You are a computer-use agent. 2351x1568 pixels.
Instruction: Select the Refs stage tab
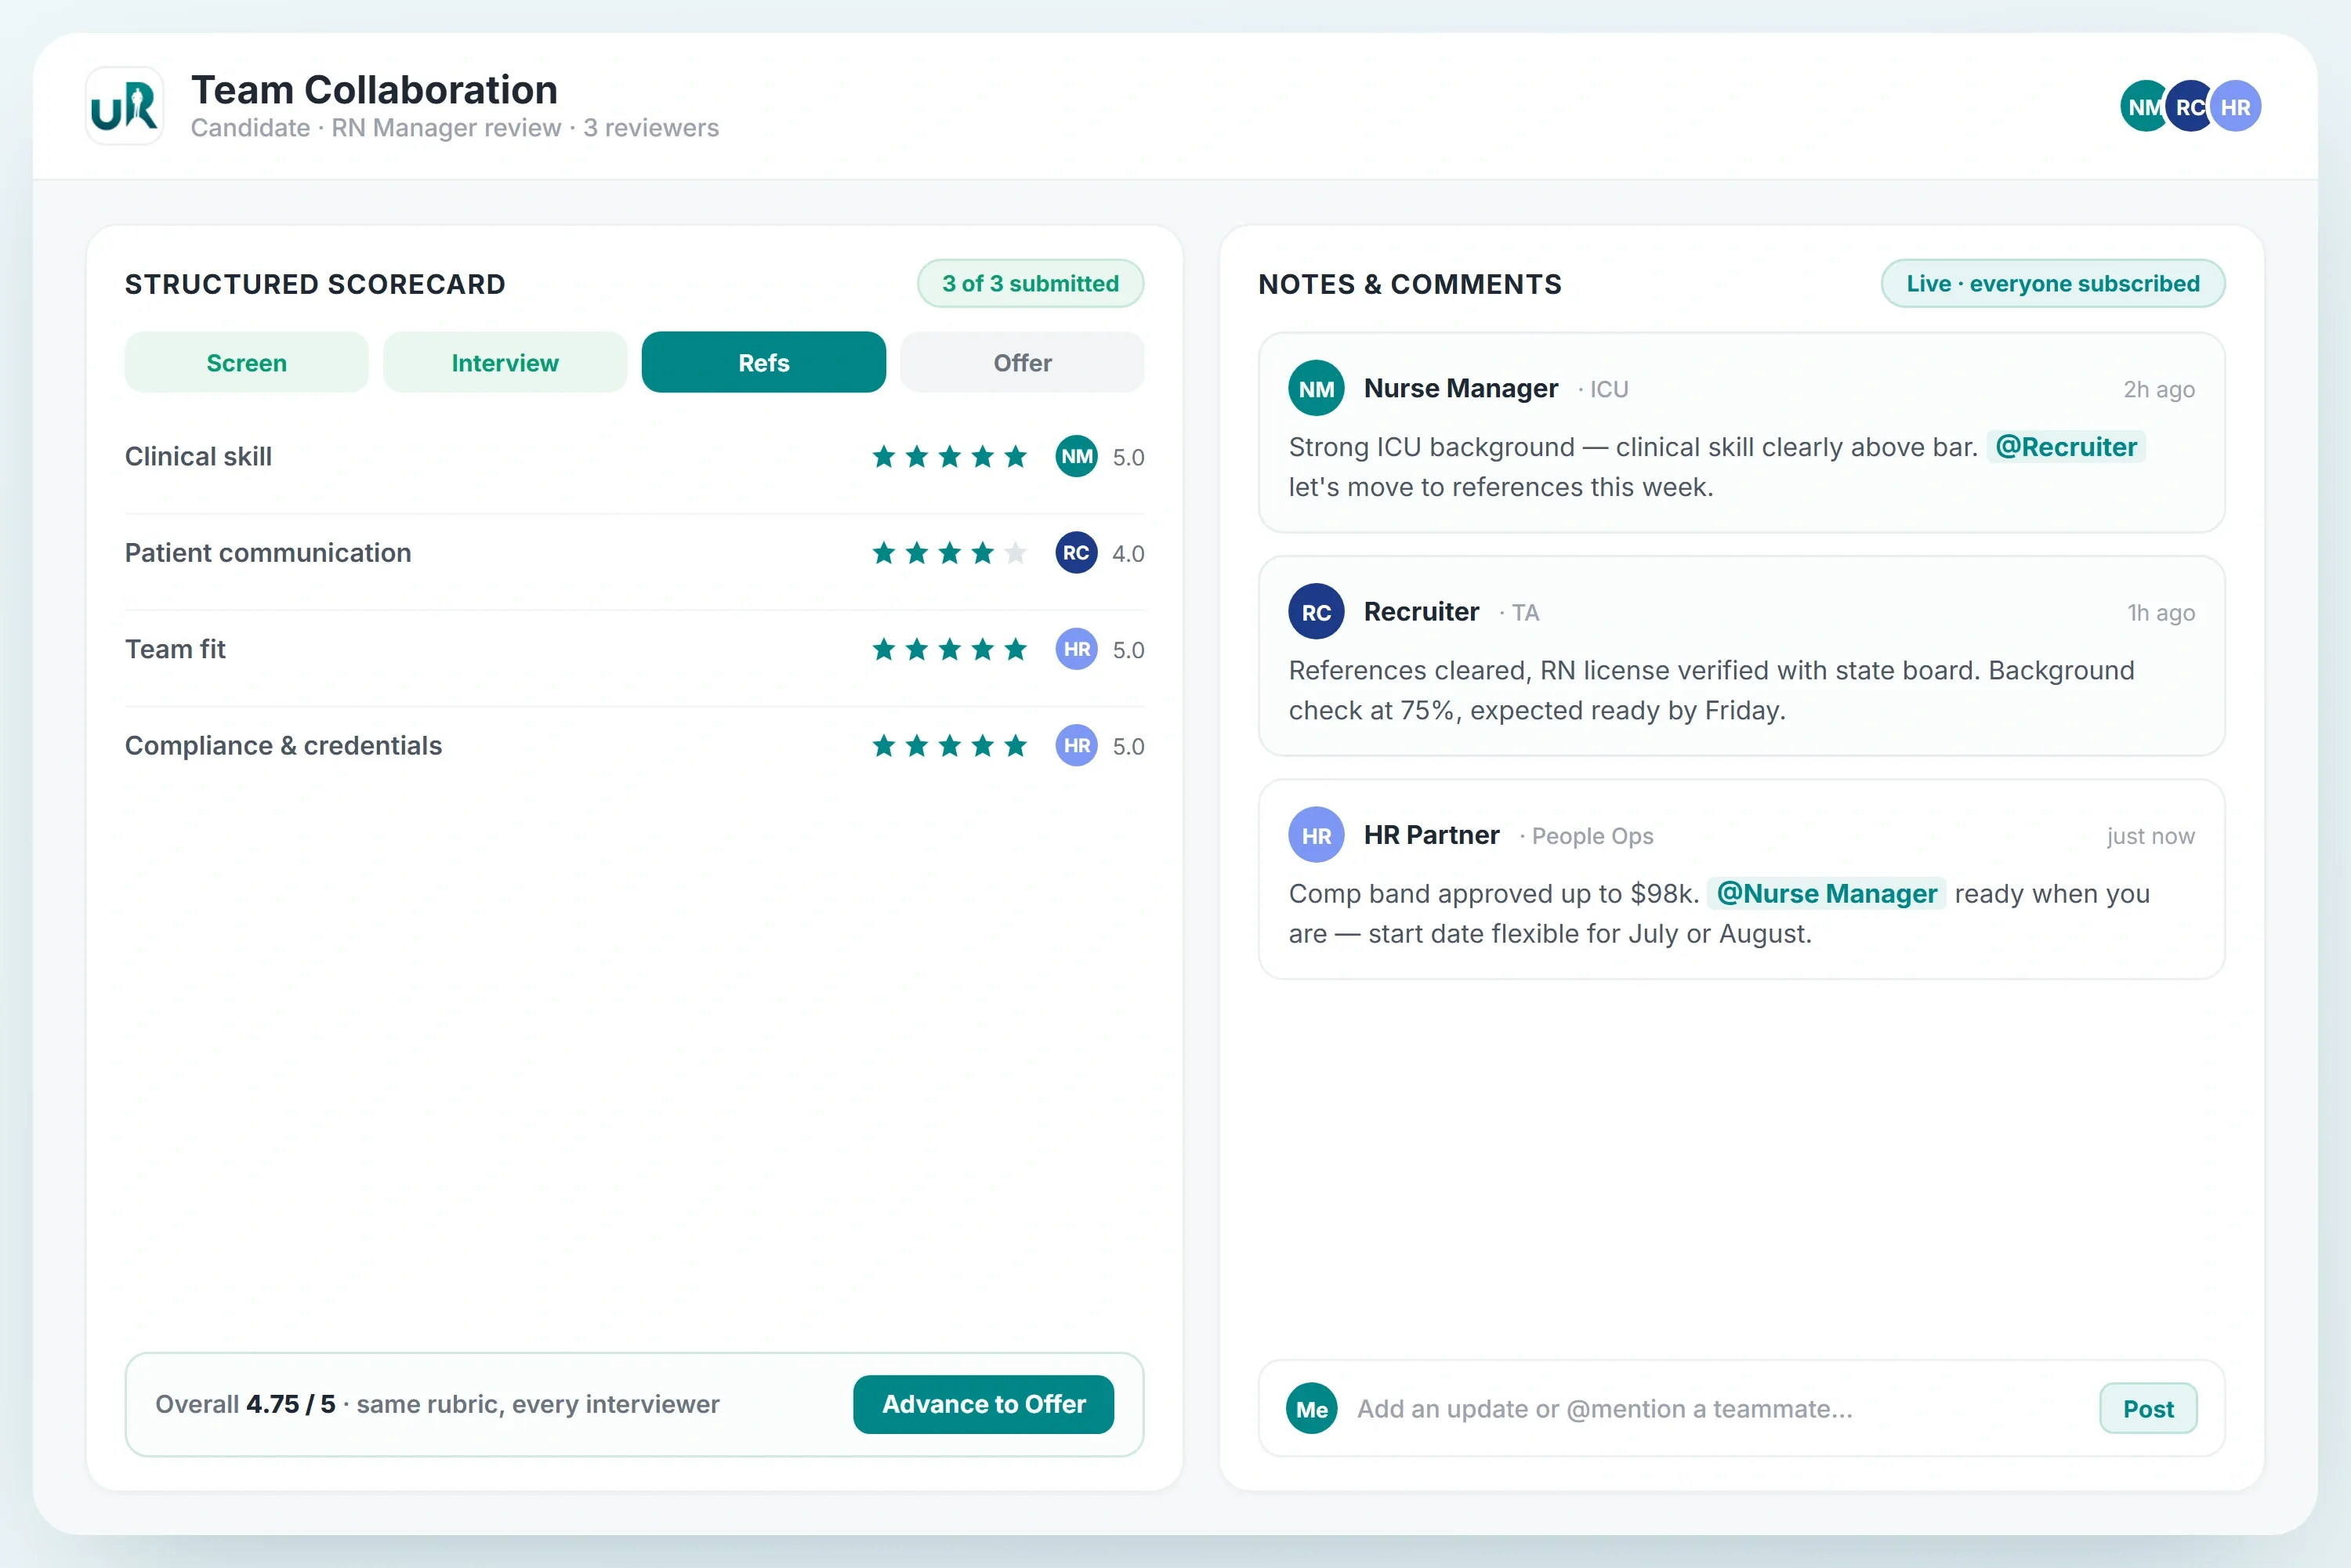pos(763,362)
